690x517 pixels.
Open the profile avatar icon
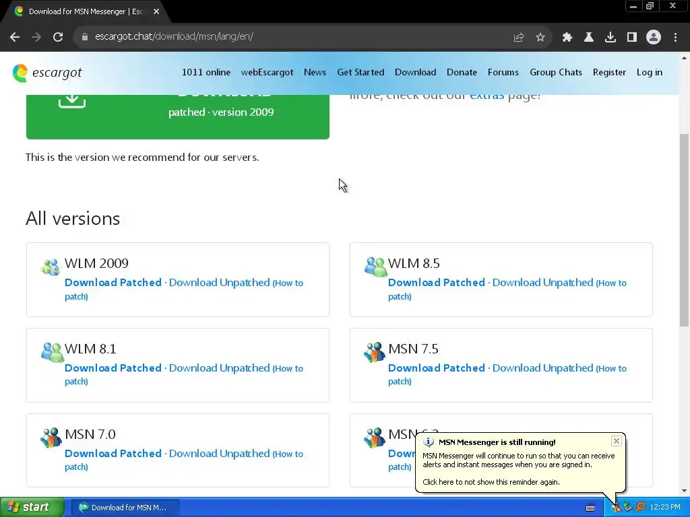click(x=654, y=37)
